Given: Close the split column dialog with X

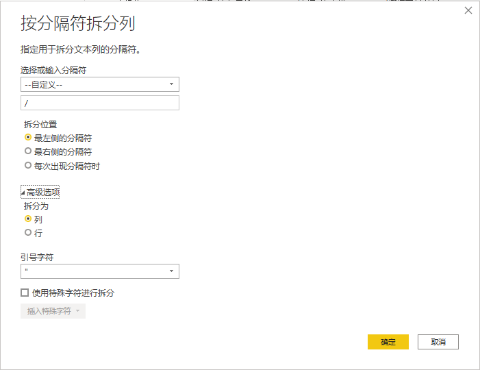Looking at the screenshot, I should click(x=468, y=10).
